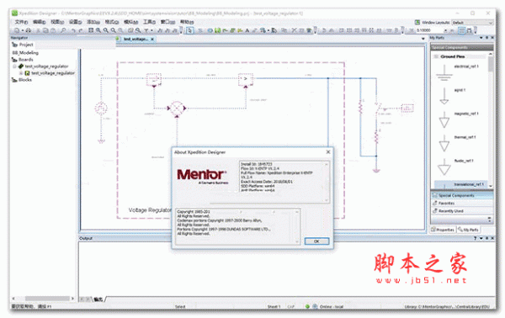Select BB_Modeling in the Navigator tree
Screen dimensions: 505x318
click(25, 52)
